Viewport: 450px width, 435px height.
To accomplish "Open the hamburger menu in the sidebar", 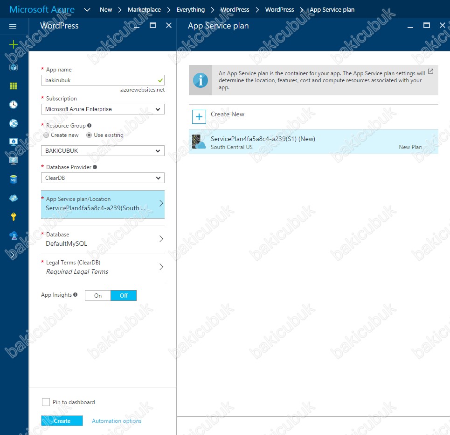I will [13, 27].
